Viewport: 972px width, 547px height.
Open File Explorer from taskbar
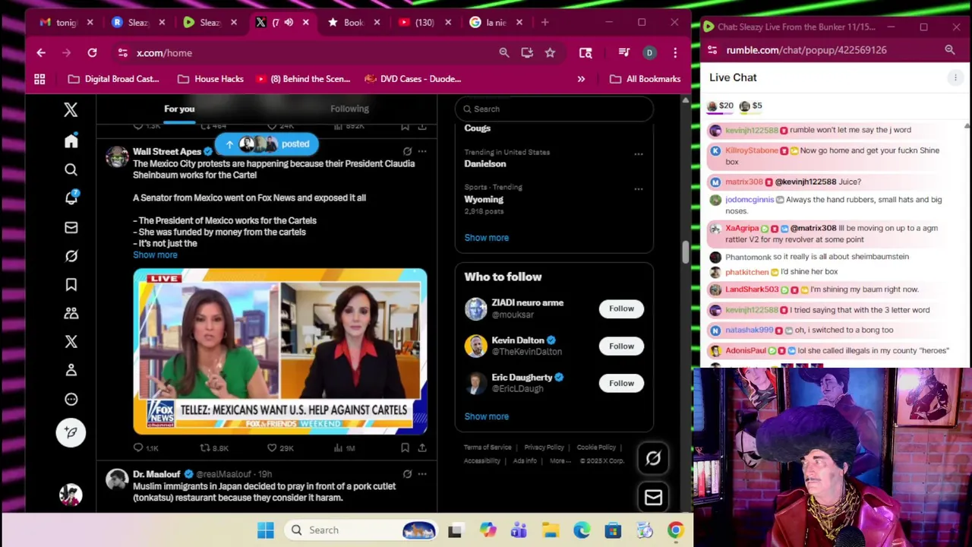pos(551,530)
